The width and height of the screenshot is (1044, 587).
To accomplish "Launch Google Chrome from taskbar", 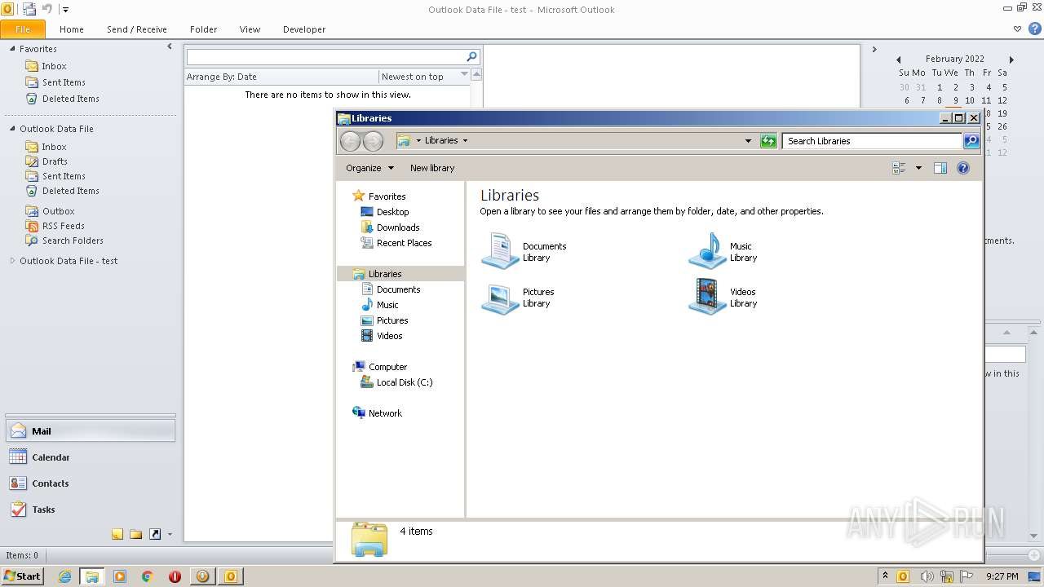I will click(148, 576).
